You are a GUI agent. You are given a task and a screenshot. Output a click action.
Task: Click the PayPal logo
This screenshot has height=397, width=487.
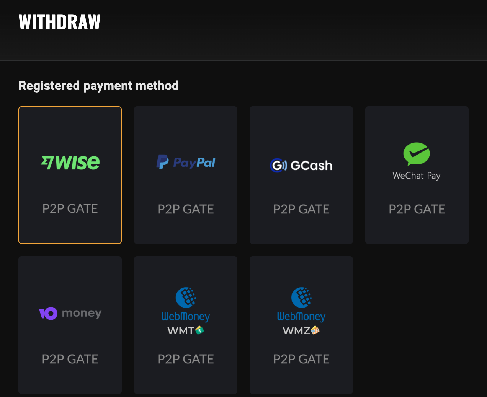pos(186,162)
